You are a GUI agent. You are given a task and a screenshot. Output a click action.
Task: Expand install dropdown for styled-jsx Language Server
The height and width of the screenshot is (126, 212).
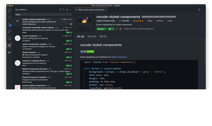(x=71, y=66)
